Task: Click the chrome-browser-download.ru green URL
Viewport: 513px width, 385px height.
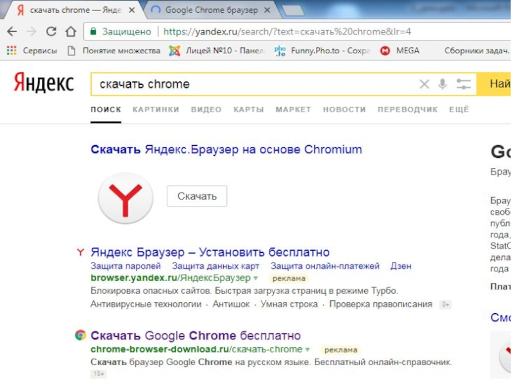Action: pyautogui.click(x=196, y=349)
